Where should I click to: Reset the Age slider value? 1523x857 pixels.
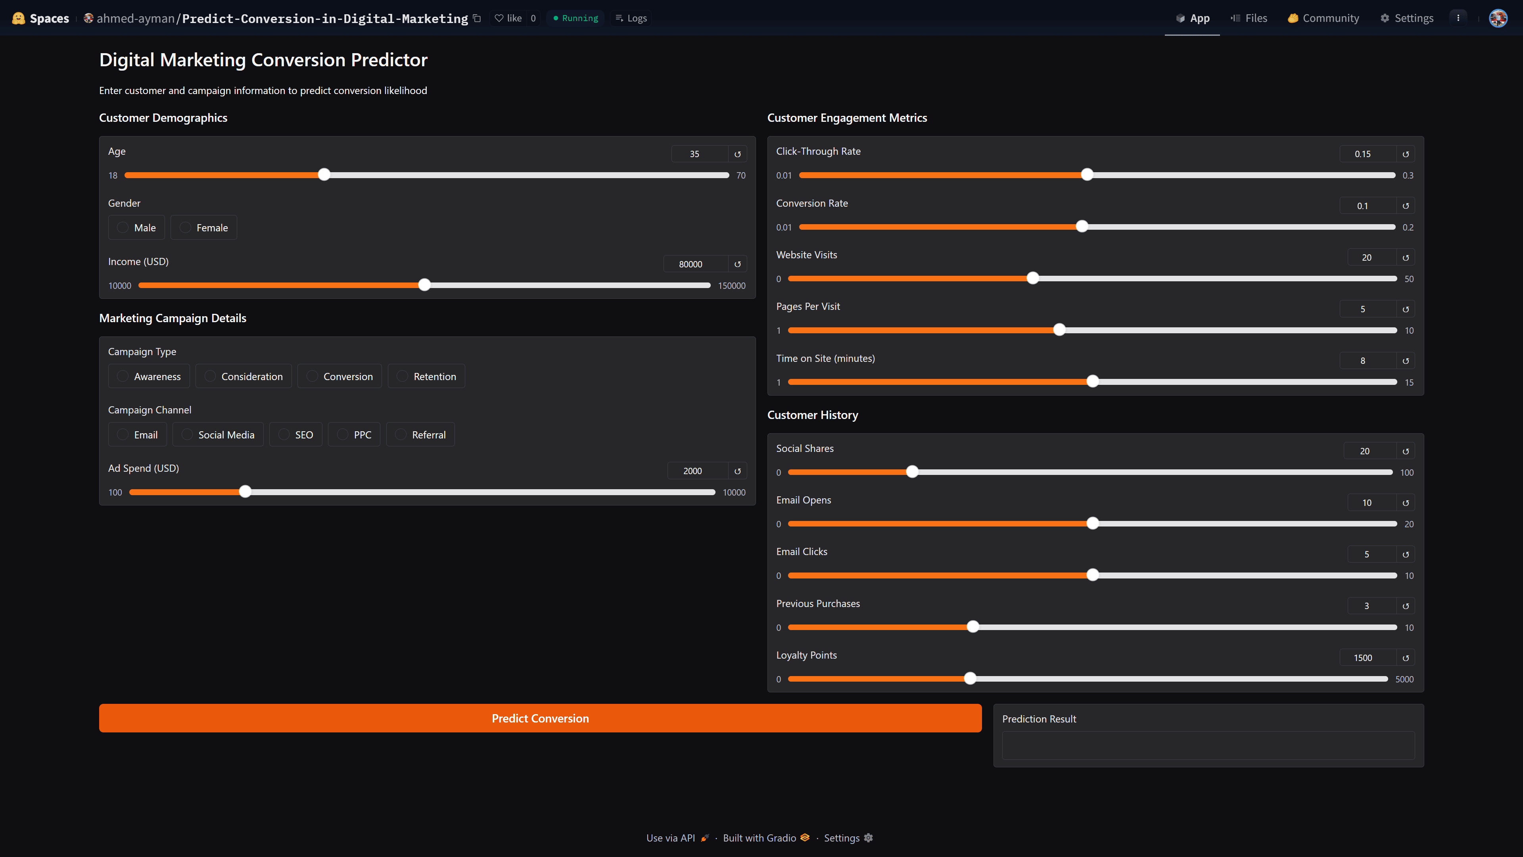click(x=737, y=154)
